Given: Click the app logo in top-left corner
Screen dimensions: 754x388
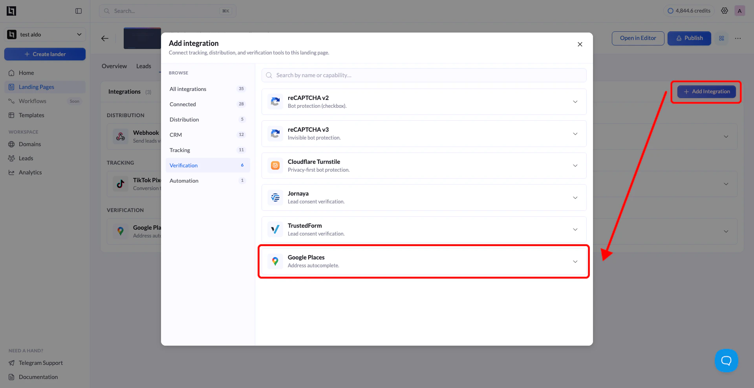Looking at the screenshot, I should pyautogui.click(x=11, y=11).
